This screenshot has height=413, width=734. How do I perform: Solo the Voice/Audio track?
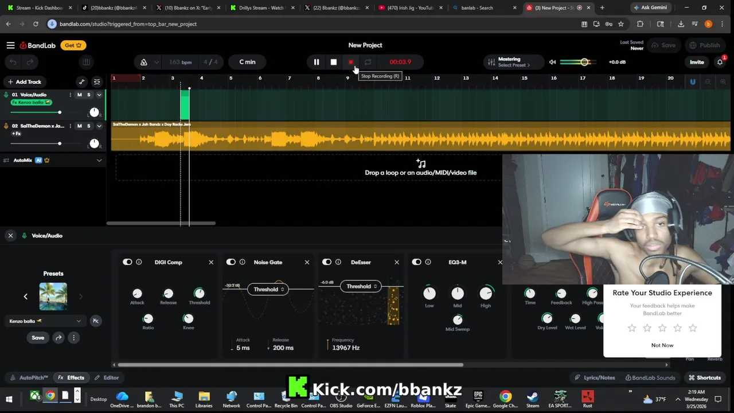(x=88, y=95)
